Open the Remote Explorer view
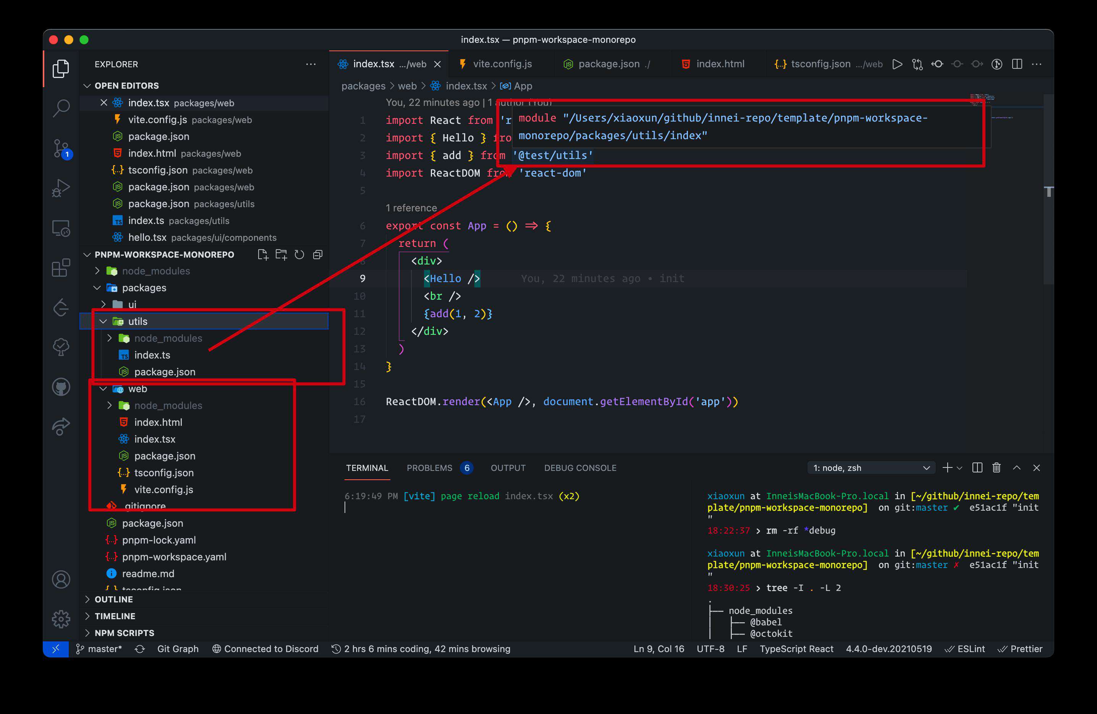The height and width of the screenshot is (714, 1097). click(x=61, y=228)
